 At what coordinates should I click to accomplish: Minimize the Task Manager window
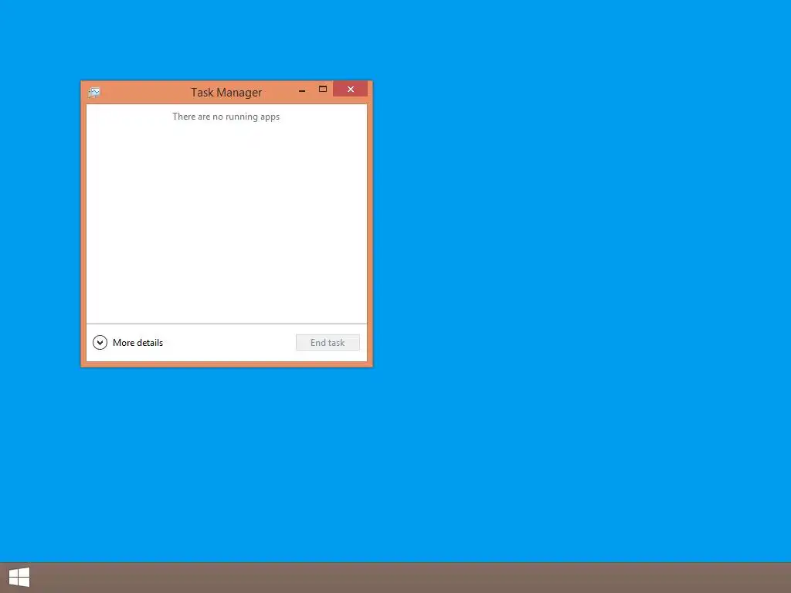[302, 91]
